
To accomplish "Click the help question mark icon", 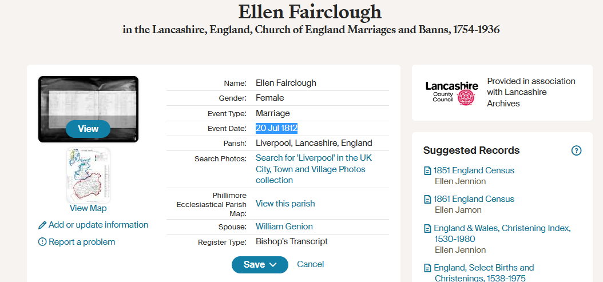I will (x=576, y=151).
